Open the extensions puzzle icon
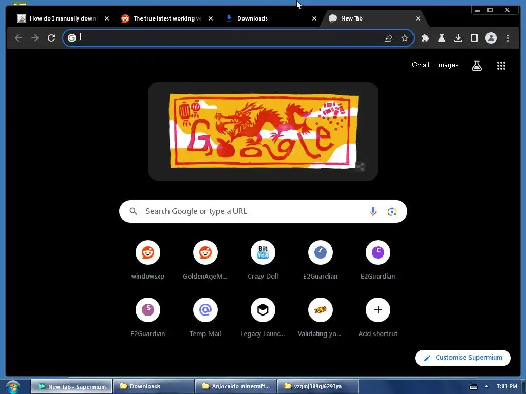526x394 pixels. point(425,38)
